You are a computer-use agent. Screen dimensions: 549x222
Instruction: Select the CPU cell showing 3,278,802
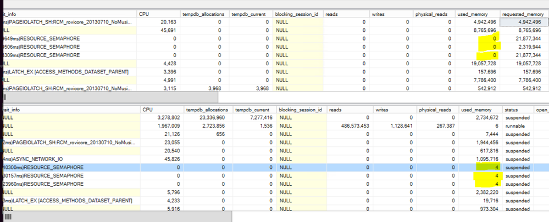tap(162, 118)
